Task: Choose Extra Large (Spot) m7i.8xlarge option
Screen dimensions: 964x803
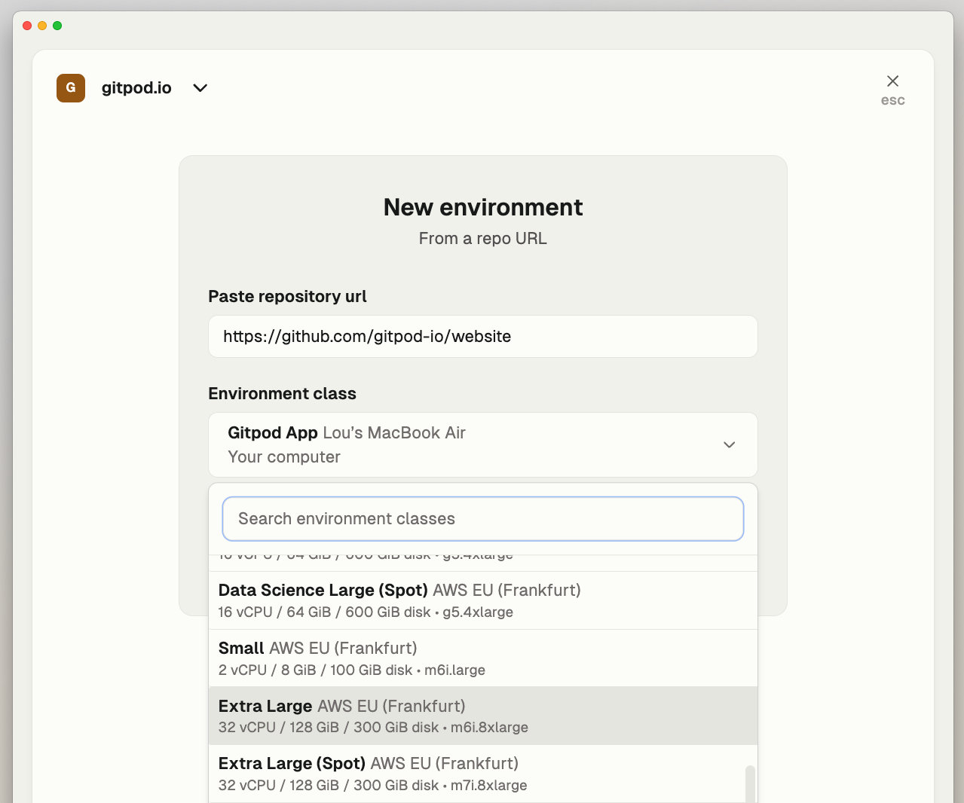Action: click(x=483, y=774)
